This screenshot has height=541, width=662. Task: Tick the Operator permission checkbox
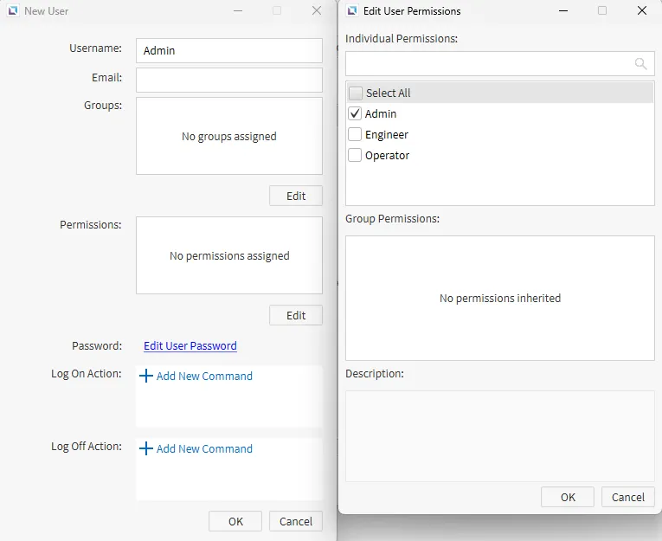coord(355,156)
